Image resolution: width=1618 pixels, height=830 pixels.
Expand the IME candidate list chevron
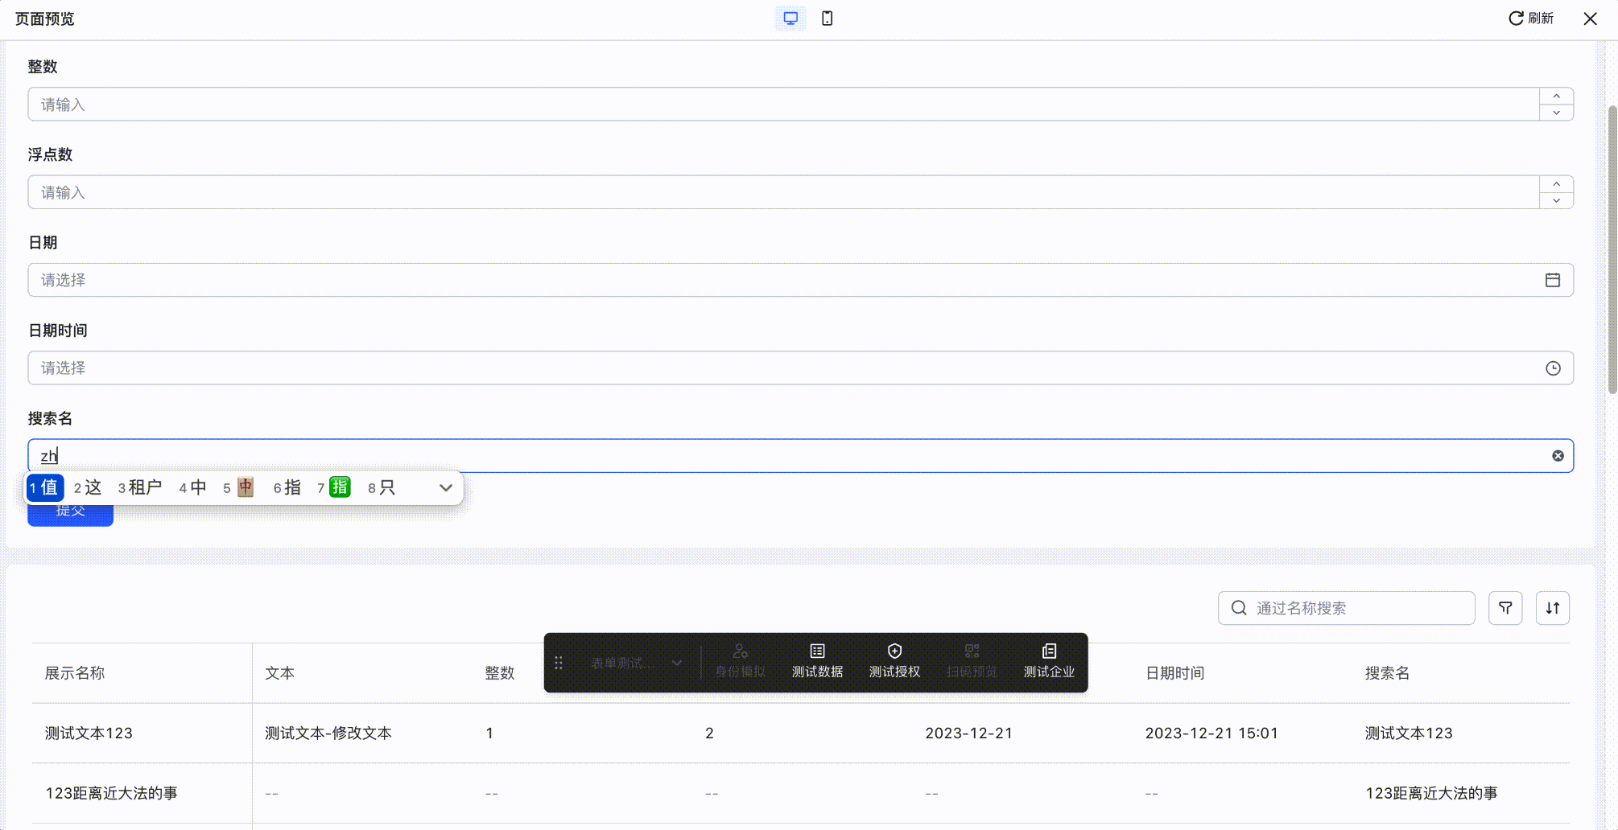click(445, 487)
